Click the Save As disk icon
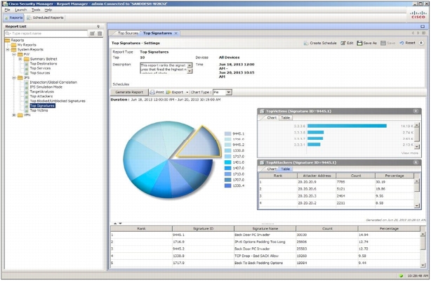Image resolution: width=431 pixels, height=281 pixels. pyautogui.click(x=359, y=44)
